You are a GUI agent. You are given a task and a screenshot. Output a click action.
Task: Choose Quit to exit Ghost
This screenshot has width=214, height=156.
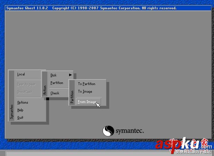coord(20,117)
